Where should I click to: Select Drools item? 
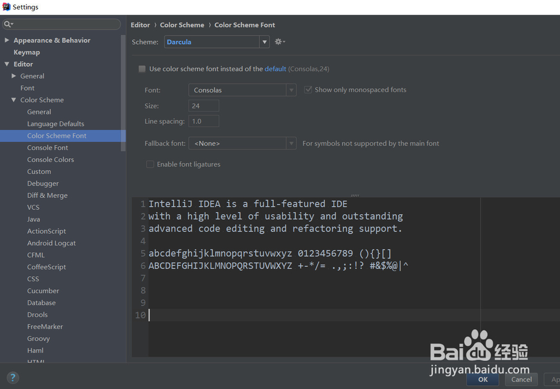pyautogui.click(x=38, y=314)
